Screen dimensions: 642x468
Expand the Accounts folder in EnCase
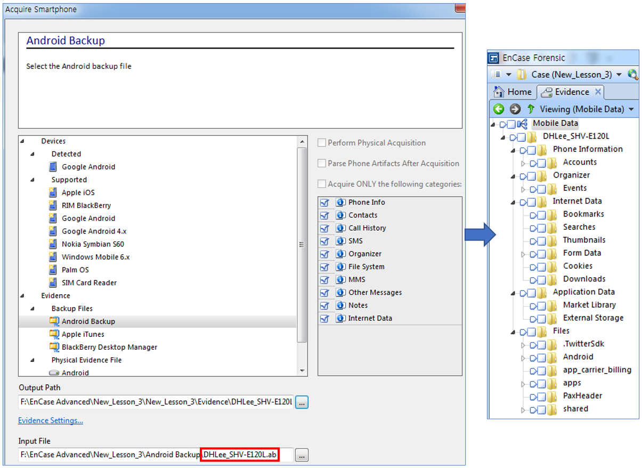(523, 163)
